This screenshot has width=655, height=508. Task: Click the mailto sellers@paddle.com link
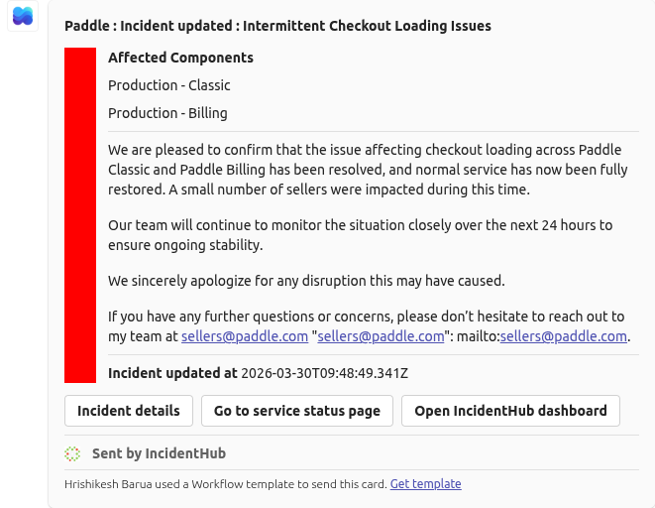pyautogui.click(x=563, y=336)
